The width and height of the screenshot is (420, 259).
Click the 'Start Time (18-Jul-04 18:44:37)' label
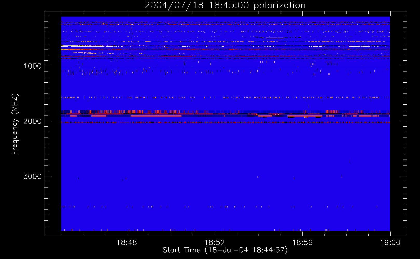coord(225,250)
